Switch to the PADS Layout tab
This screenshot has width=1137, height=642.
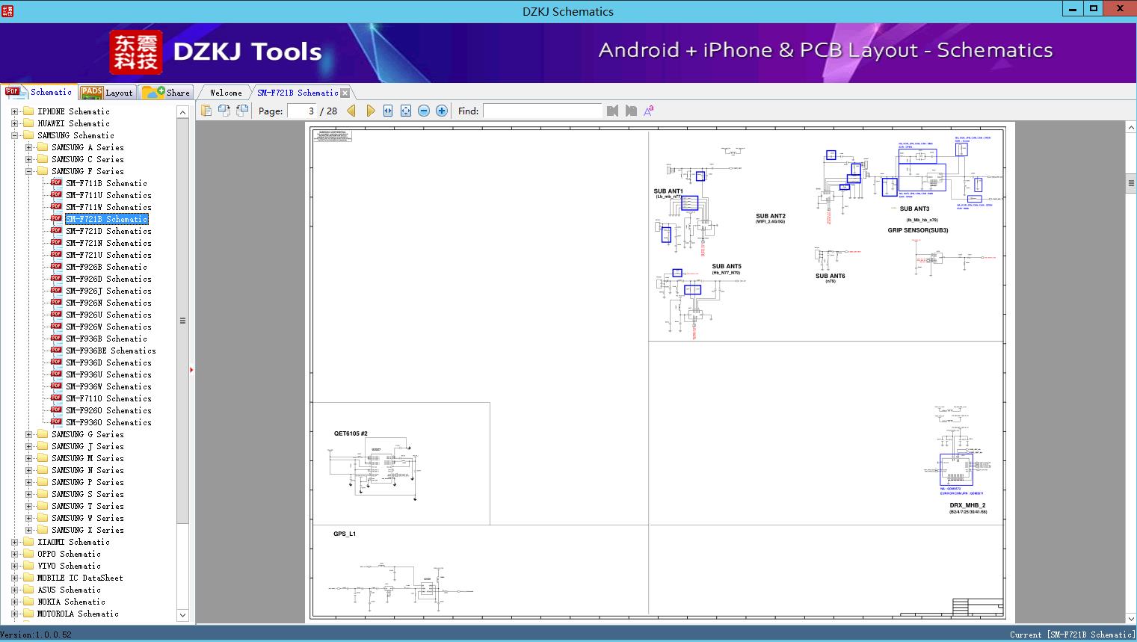106,93
